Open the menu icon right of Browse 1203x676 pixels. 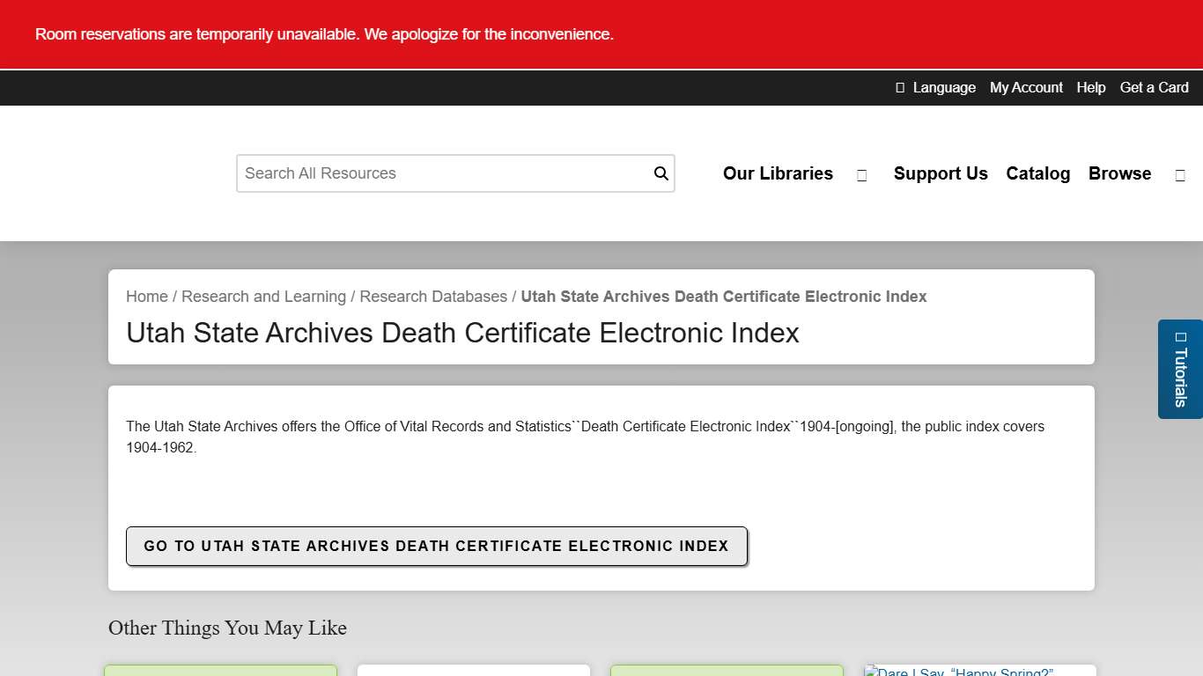[x=1180, y=174]
